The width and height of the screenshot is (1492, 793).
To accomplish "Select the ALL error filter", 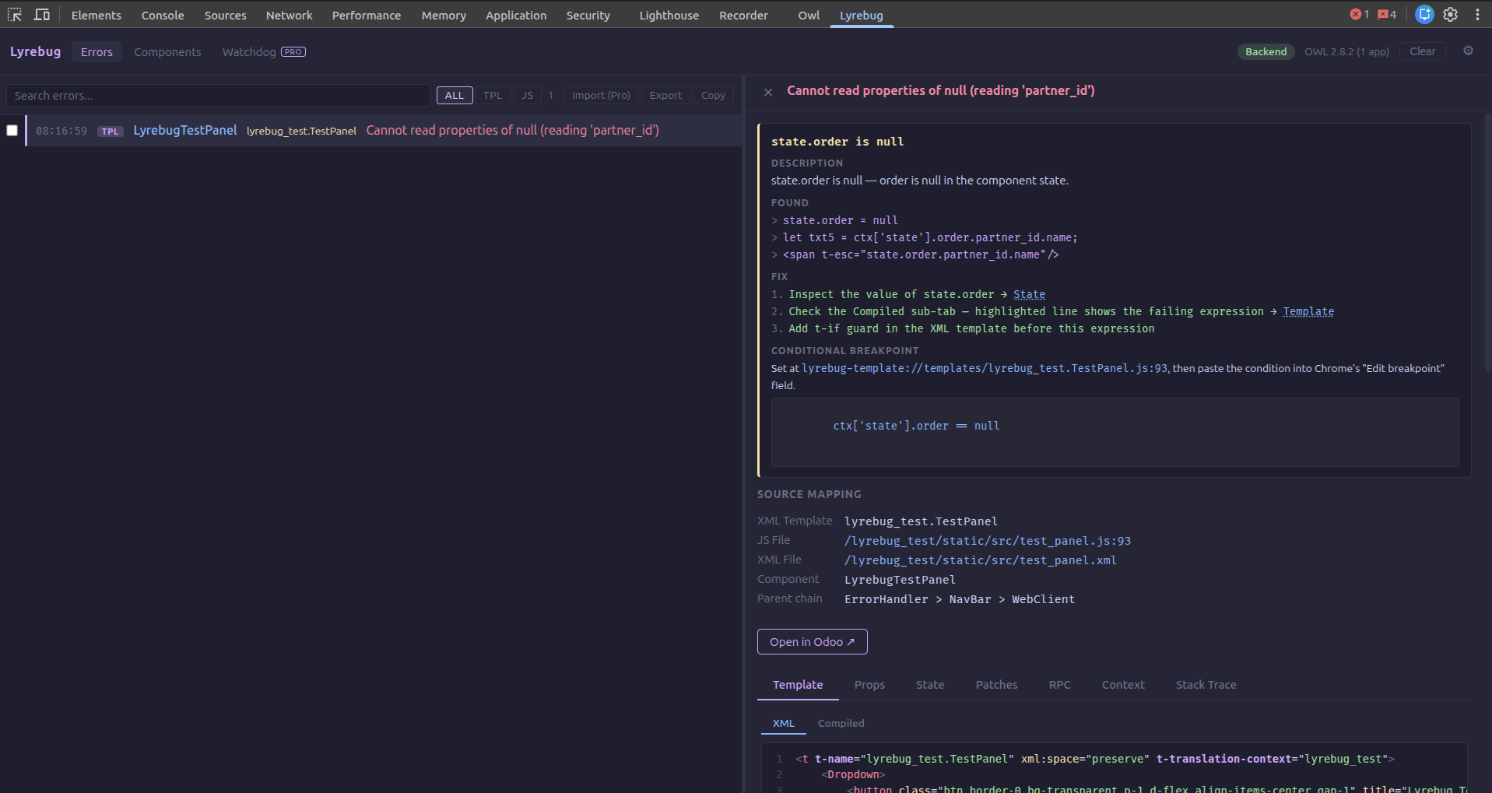I will [455, 96].
